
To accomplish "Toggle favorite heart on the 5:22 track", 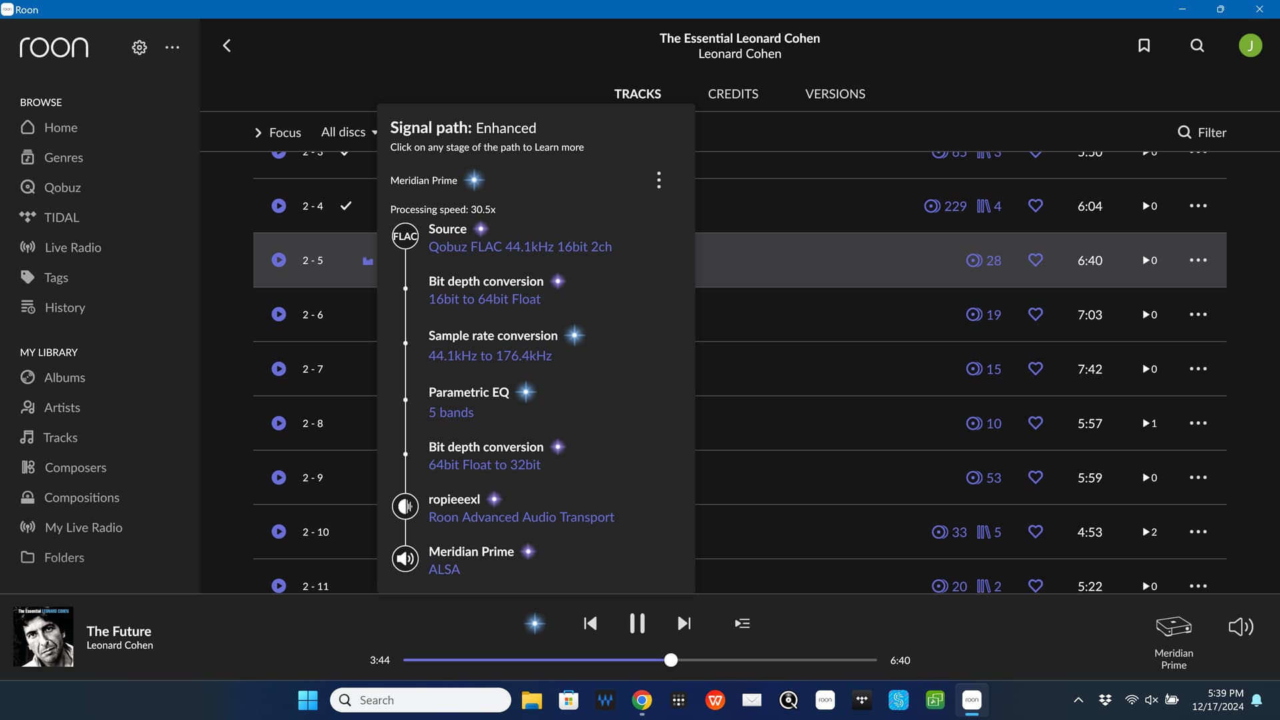I will coord(1035,585).
